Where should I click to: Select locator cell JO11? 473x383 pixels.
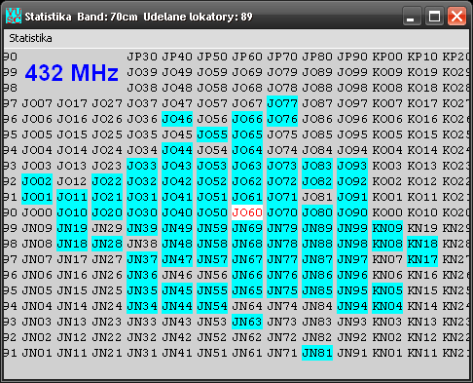point(72,197)
